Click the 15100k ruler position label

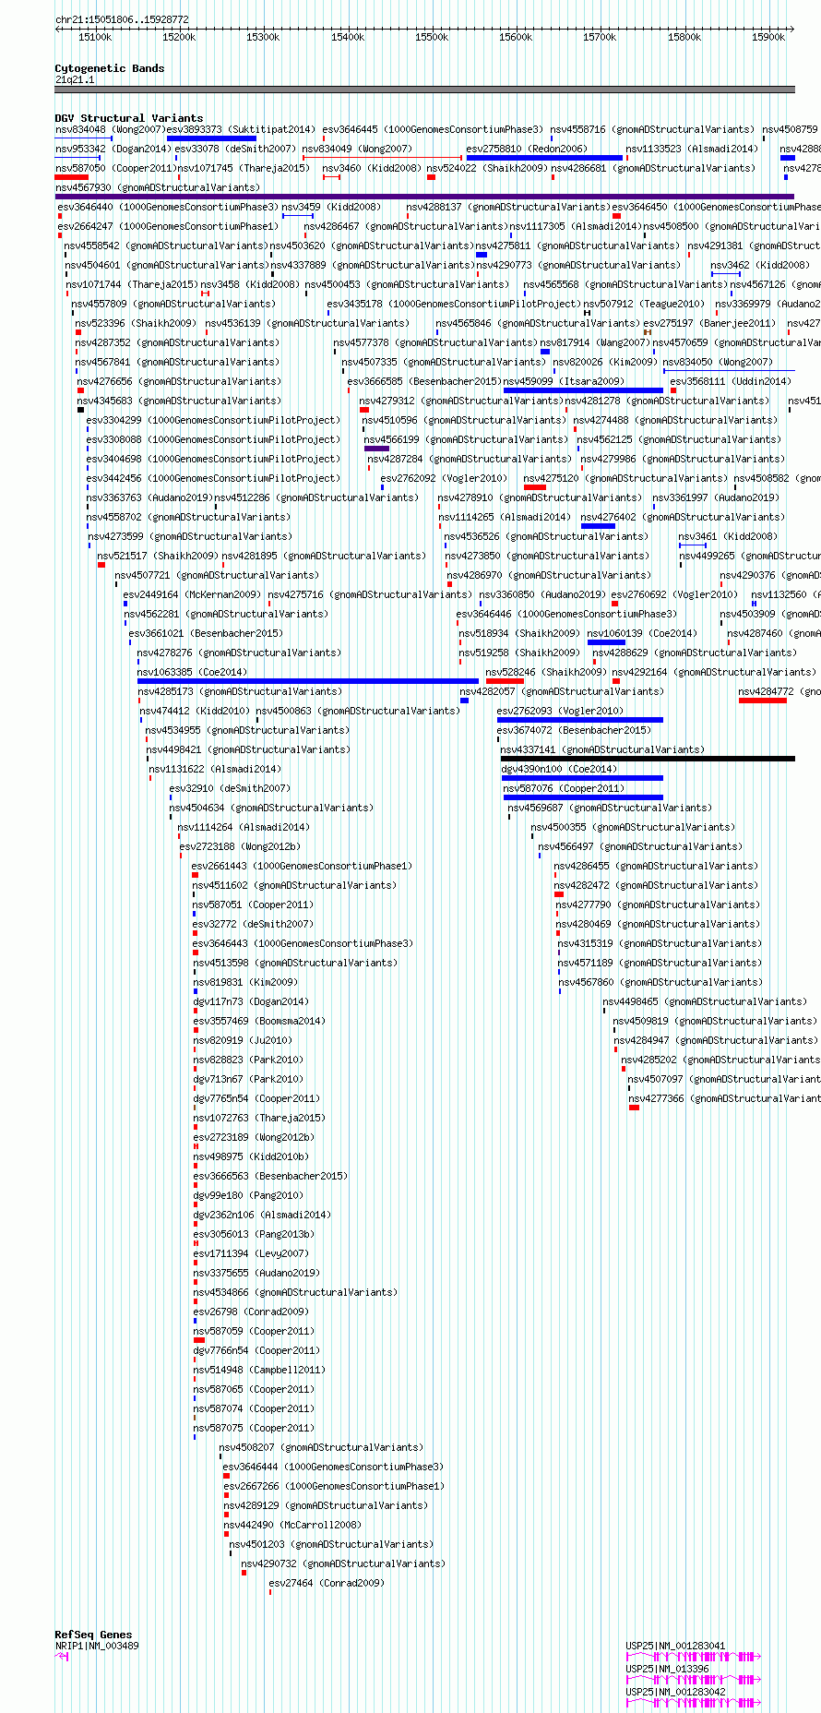pyautogui.click(x=95, y=38)
